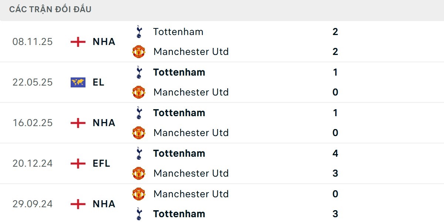Open the Tottenham link in the top match
This screenshot has width=444, height=222.
(x=178, y=32)
